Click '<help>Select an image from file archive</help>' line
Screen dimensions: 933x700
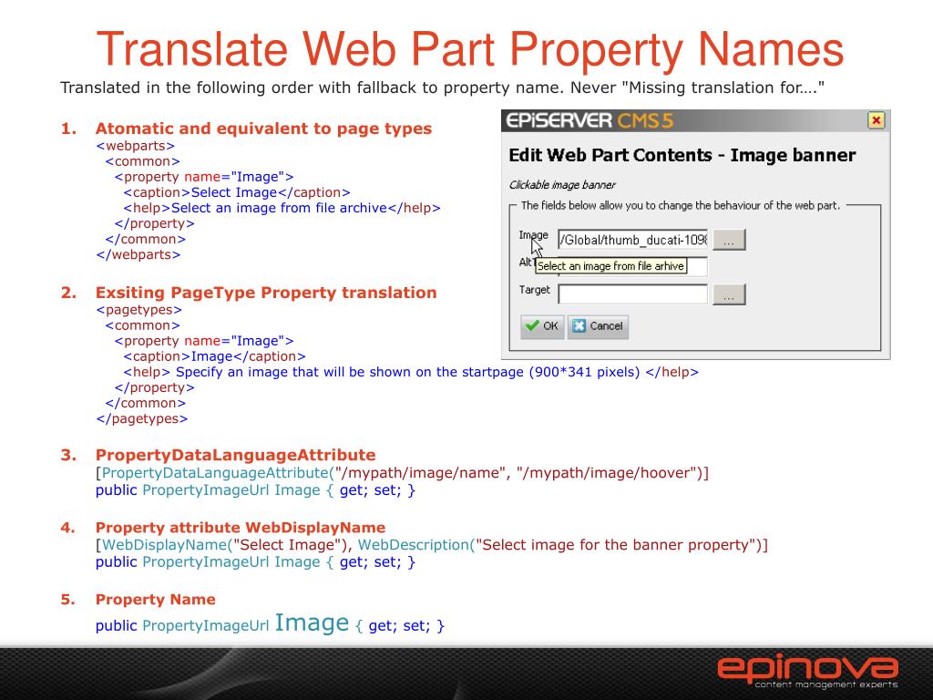pyautogui.click(x=282, y=208)
